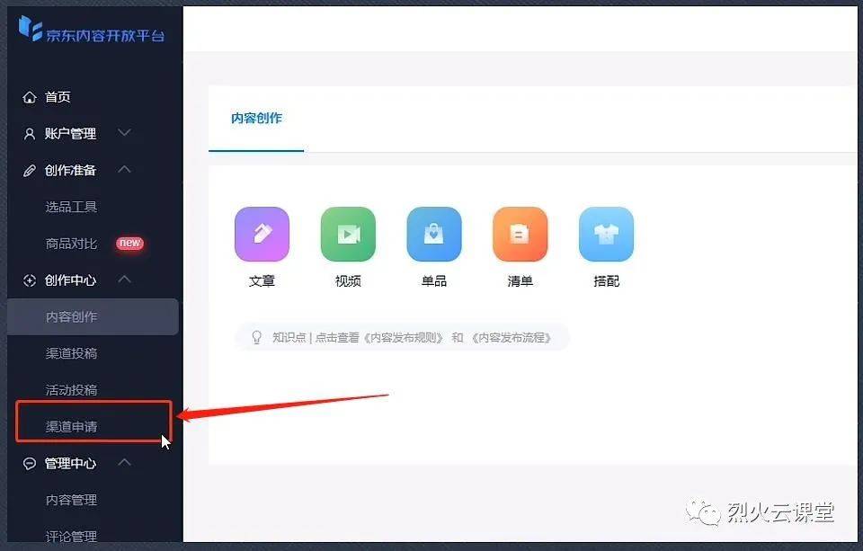The width and height of the screenshot is (863, 551).
Task: Open 渠道投稿 menu item
Action: click(x=71, y=353)
